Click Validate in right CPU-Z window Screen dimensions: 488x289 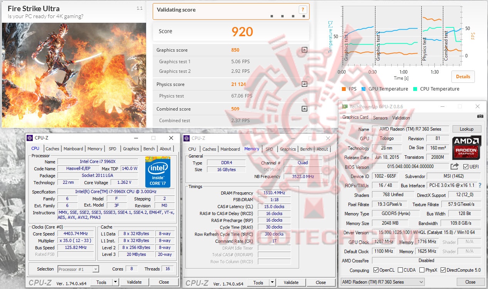[291, 282]
